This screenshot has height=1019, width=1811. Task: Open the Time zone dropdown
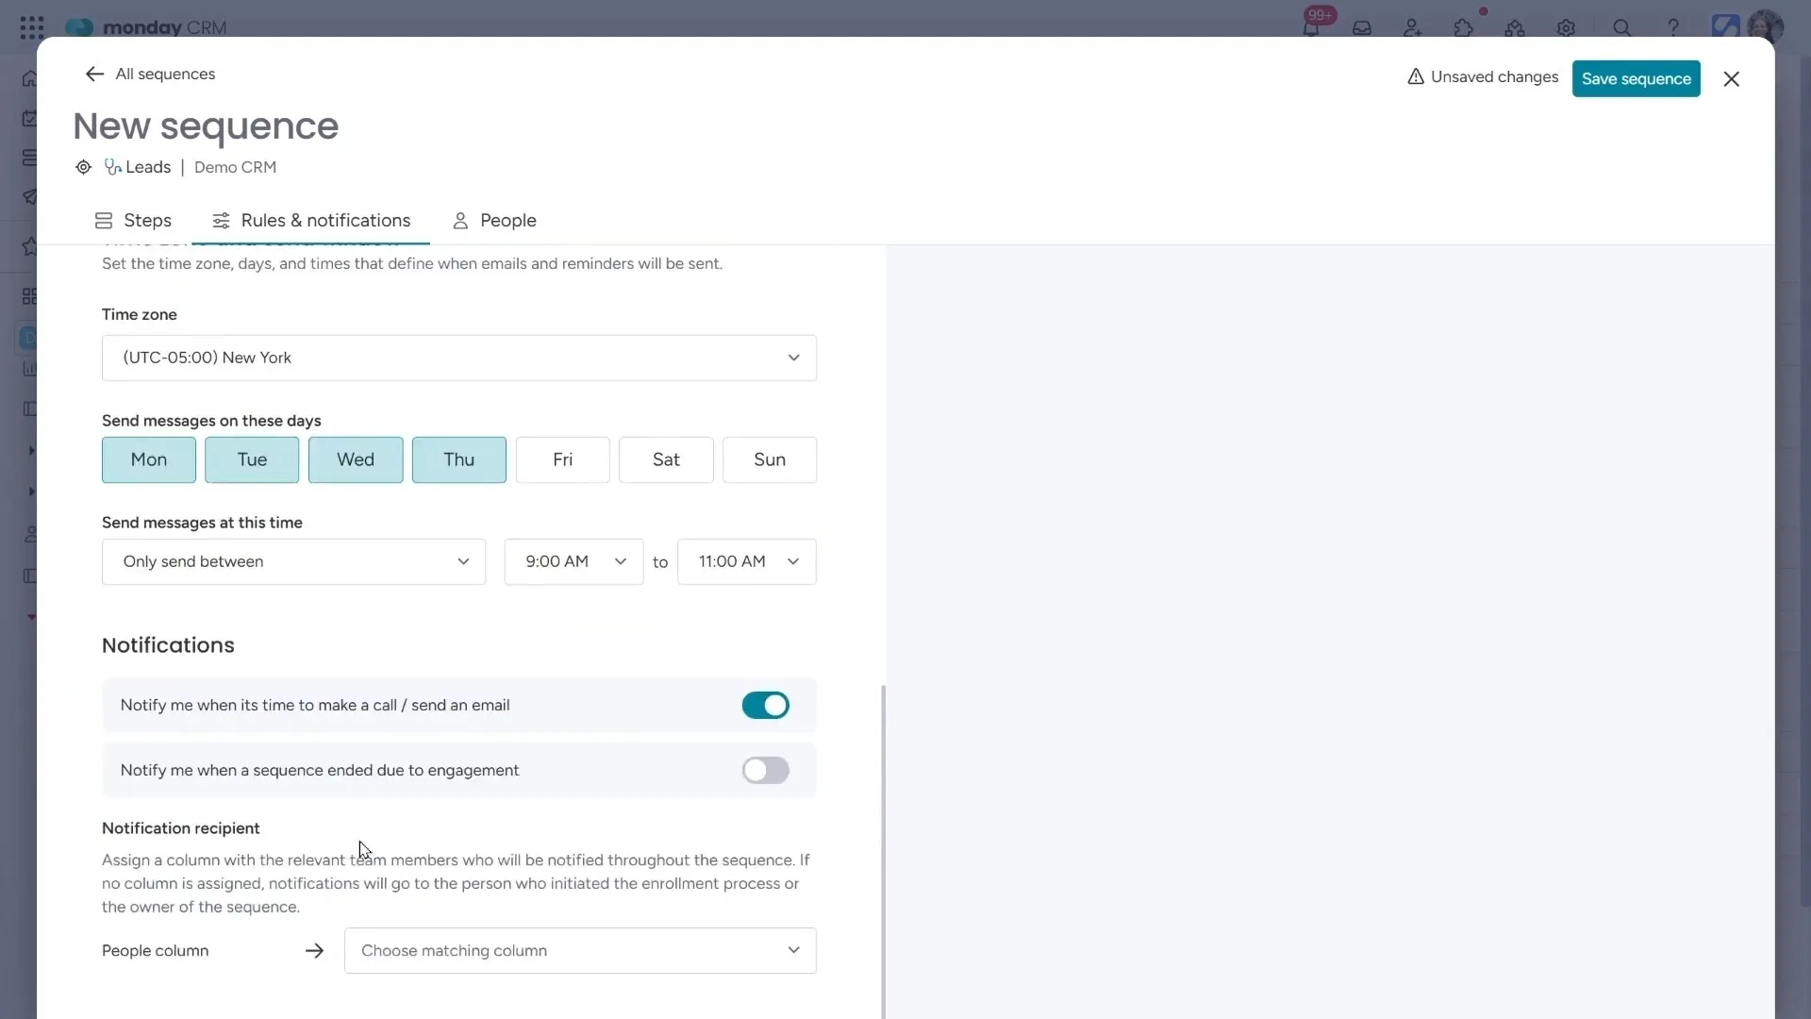tap(458, 358)
